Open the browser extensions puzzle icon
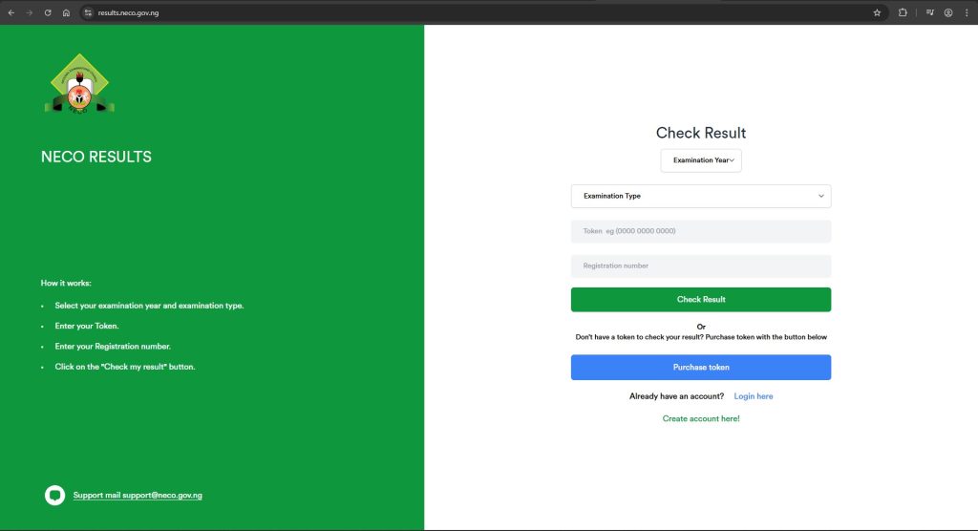Screen dimensions: 978x531 [903, 12]
